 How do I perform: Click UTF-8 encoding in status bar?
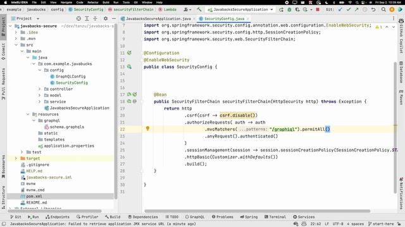click(338, 224)
